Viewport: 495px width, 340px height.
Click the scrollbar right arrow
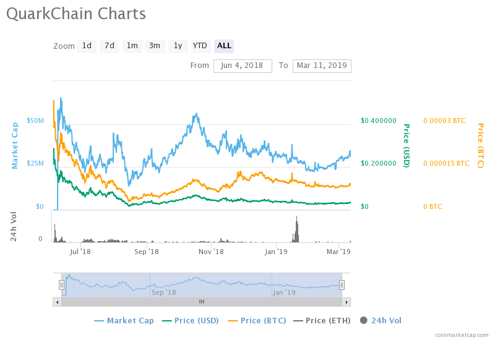346,302
